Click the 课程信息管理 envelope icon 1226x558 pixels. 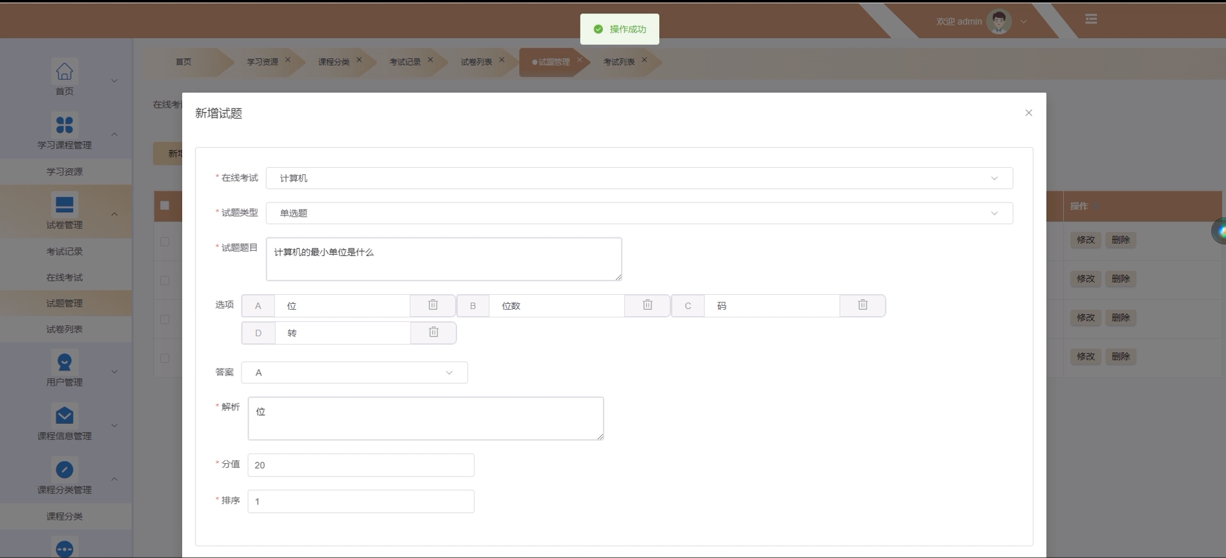[65, 415]
